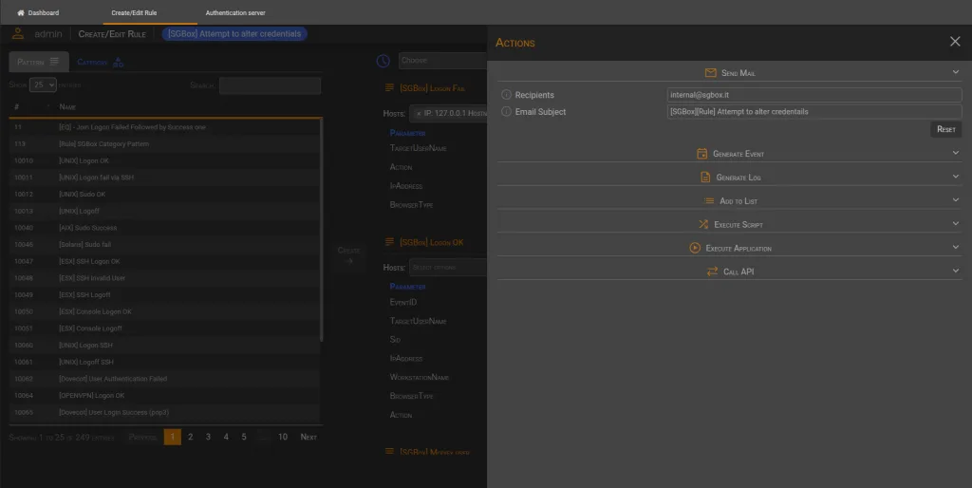Select row [OPENVPN] Logon OK
The height and width of the screenshot is (488, 972).
point(164,395)
